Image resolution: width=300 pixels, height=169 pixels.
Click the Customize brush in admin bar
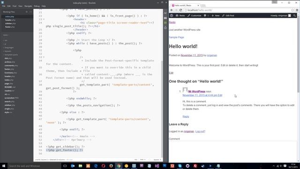click(195, 15)
